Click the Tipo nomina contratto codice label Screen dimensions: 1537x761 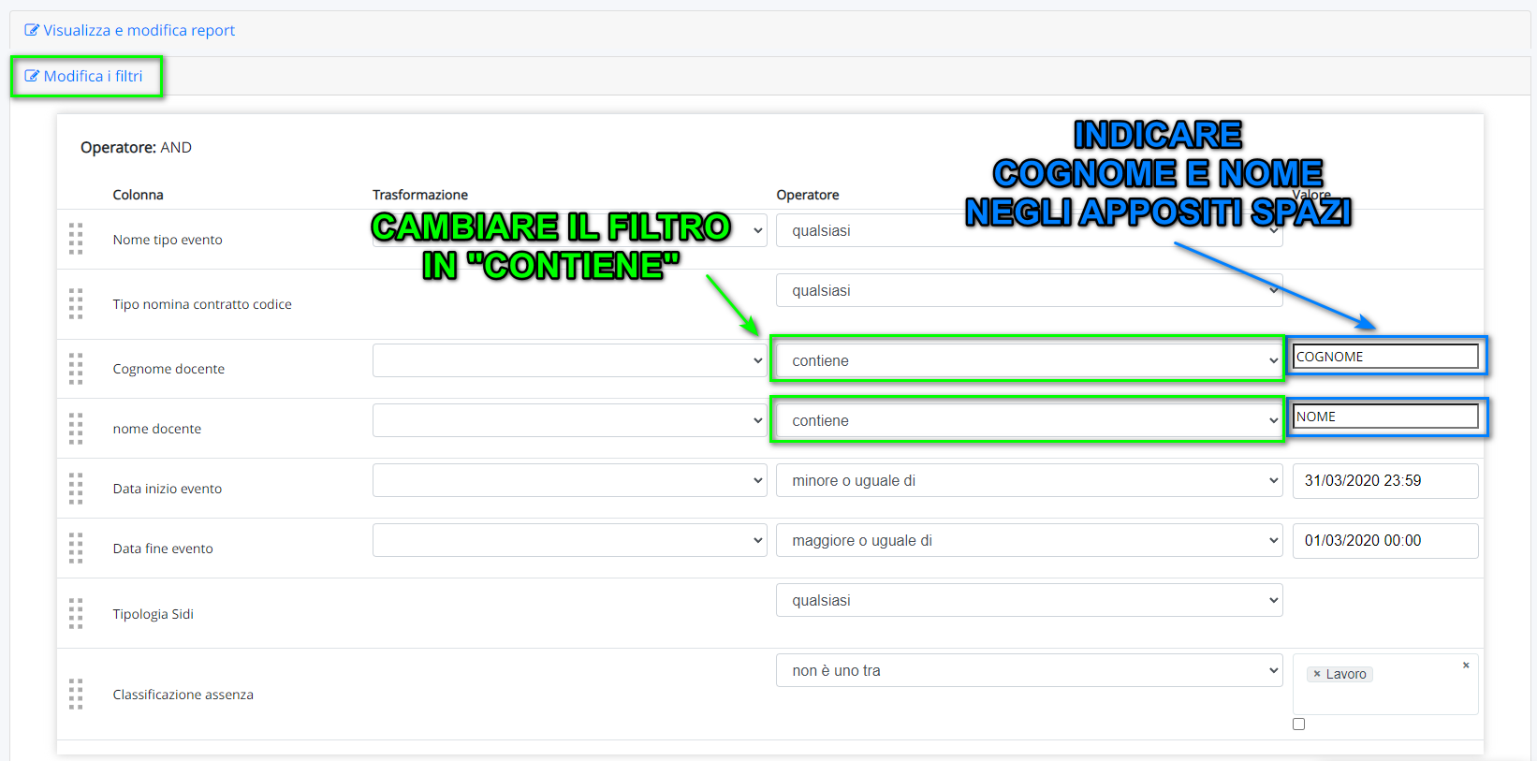202,304
